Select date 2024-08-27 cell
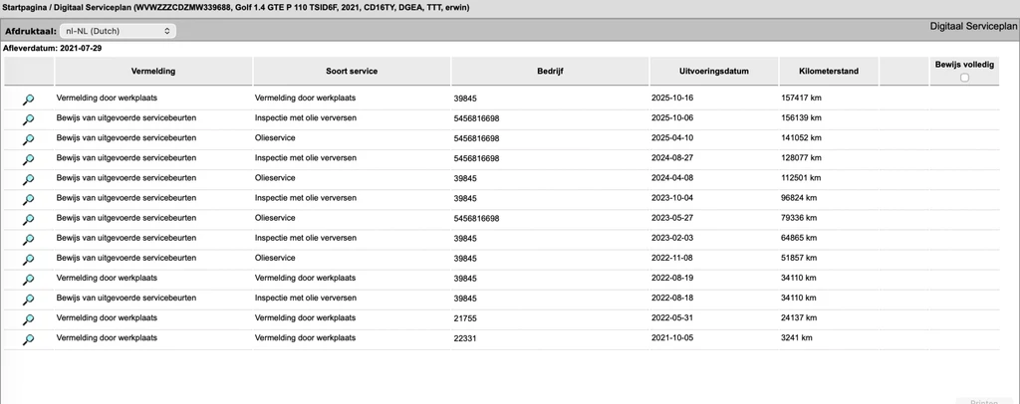Viewport: 1020px width, 404px height. (672, 158)
